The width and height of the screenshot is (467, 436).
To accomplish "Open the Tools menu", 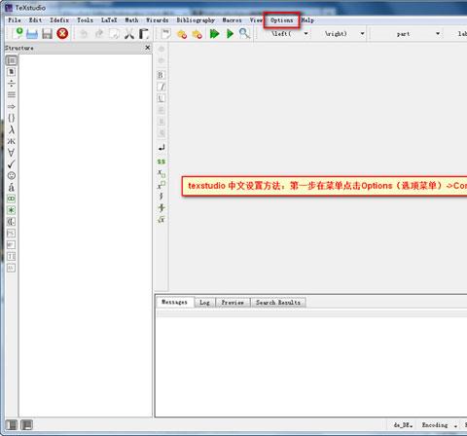I will [x=85, y=20].
